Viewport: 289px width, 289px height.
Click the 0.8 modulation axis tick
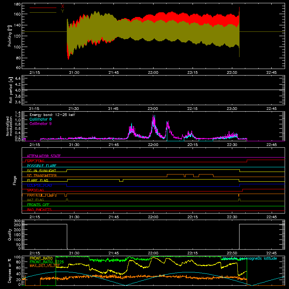[x=18, y=124]
